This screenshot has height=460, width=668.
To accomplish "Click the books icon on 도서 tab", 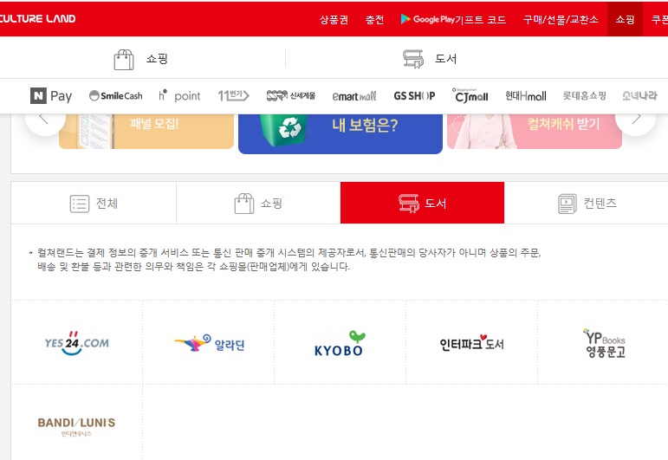I will [409, 204].
